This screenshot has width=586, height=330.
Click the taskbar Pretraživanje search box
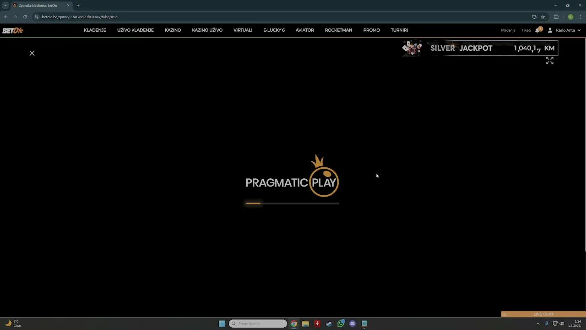(258, 324)
